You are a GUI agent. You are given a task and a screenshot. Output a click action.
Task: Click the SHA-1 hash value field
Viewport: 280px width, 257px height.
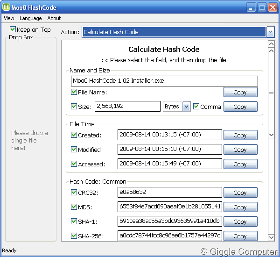[x=170, y=221]
